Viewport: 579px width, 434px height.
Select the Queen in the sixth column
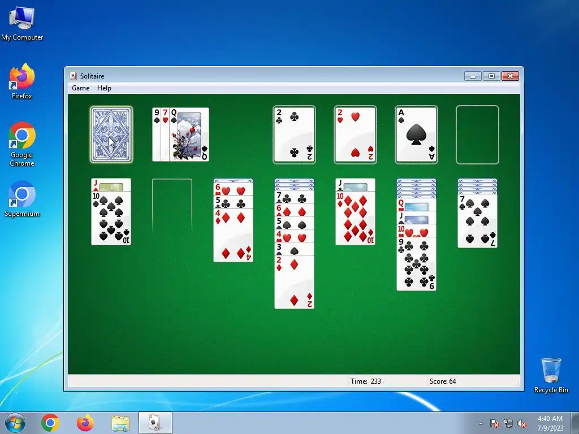point(416,205)
